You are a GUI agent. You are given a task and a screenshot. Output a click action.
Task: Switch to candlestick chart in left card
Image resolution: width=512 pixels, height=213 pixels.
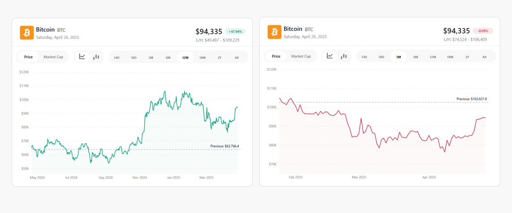coord(96,57)
